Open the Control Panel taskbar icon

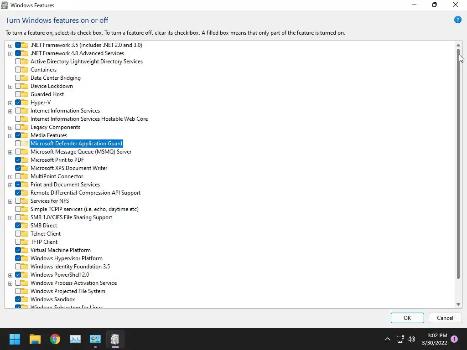(x=95, y=339)
